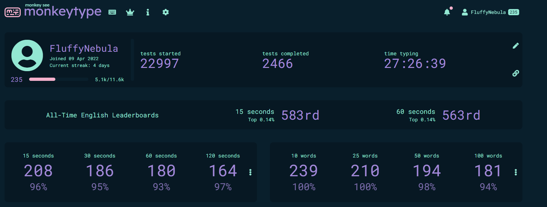The width and height of the screenshot is (547, 207).
Task: Click the FluffyNebula profile name heading
Action: (x=84, y=49)
